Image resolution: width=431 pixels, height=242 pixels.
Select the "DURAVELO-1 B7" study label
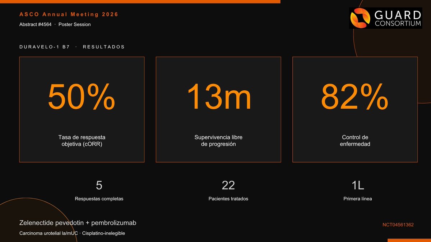click(45, 47)
